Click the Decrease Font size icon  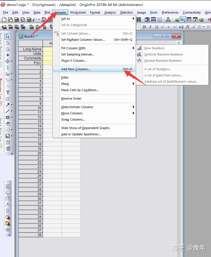pyautogui.click(x=194, y=27)
